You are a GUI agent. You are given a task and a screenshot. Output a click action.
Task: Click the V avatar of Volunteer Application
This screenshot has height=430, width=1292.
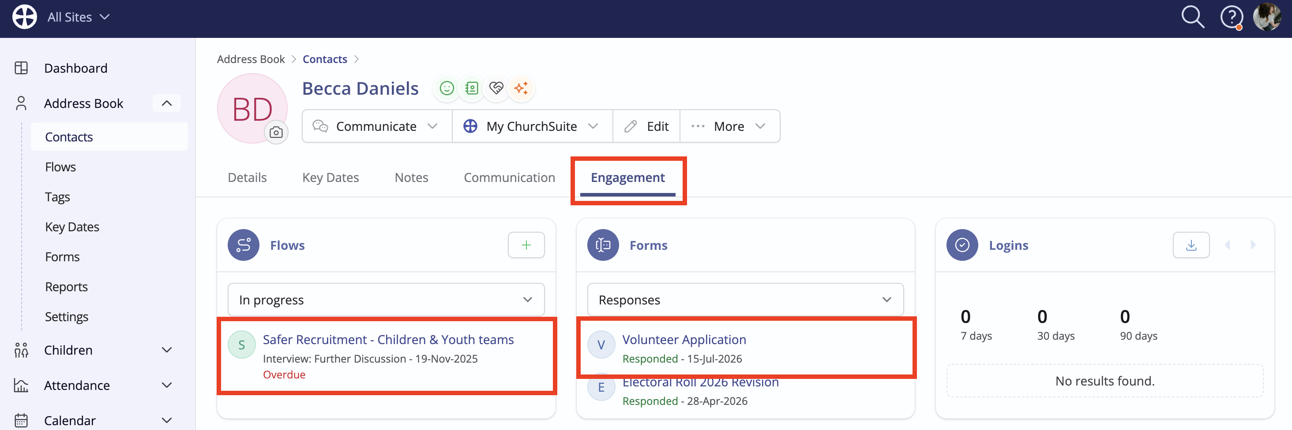(x=601, y=345)
